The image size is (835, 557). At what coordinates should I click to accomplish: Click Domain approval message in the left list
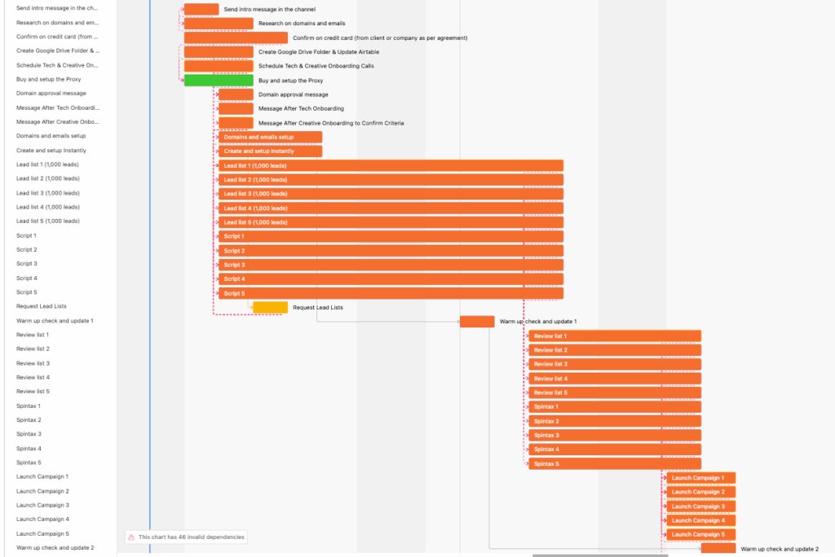(51, 94)
